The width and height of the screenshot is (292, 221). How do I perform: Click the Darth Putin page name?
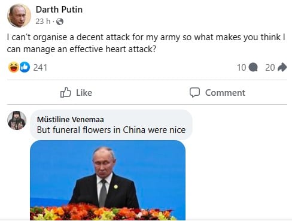[59, 10]
